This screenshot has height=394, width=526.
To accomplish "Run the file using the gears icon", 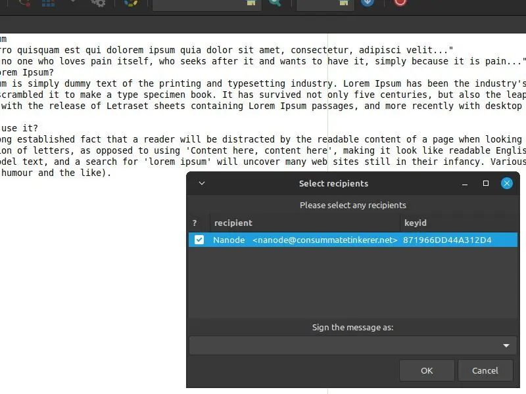I will coord(98,3).
